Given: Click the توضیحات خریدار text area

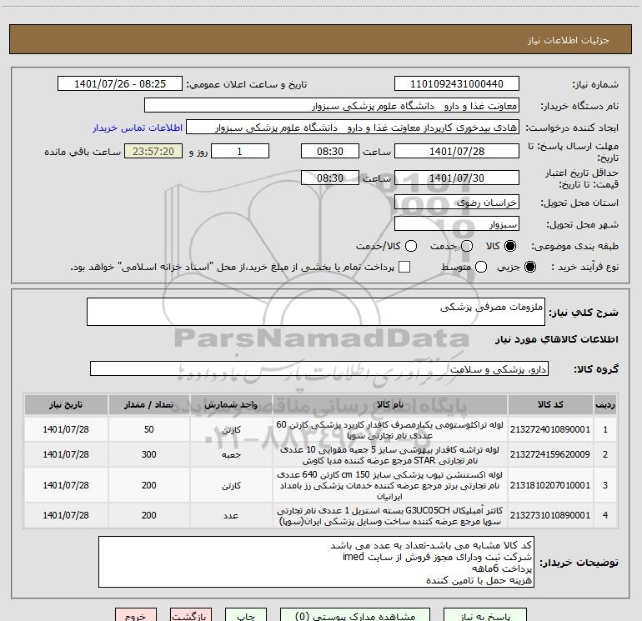Looking at the screenshot, I should click(x=316, y=562).
